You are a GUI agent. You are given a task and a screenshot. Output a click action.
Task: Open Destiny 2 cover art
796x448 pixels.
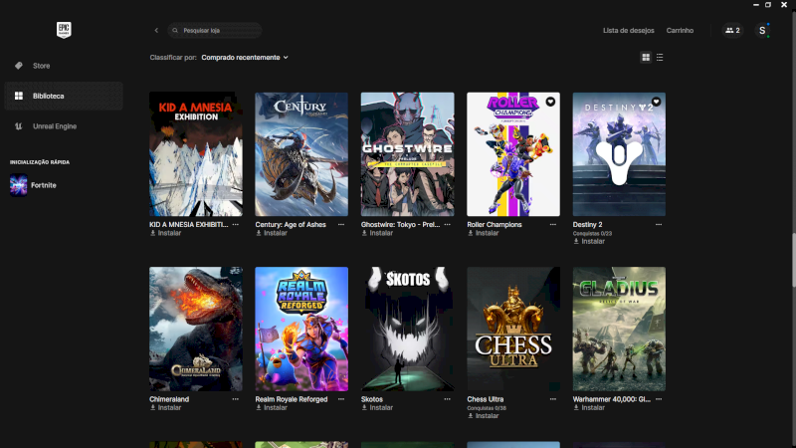tap(619, 154)
